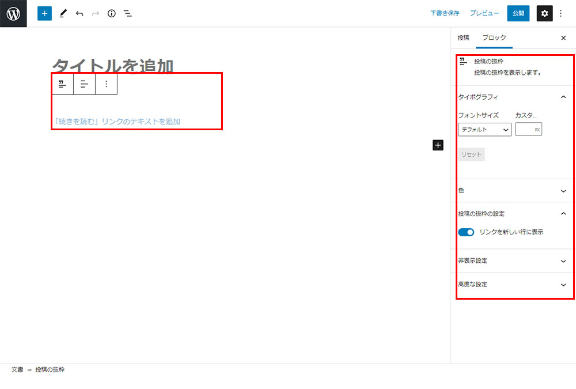Click the WordPress logo in the corner
Screen dimensions: 576x389
(13, 13)
